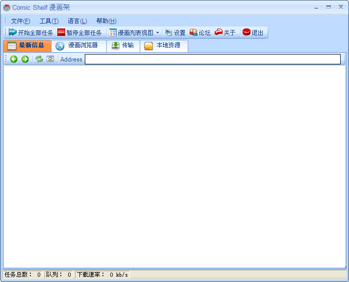The width and height of the screenshot is (349, 282).
Task: Click the 关于 about button
Action: point(225,32)
